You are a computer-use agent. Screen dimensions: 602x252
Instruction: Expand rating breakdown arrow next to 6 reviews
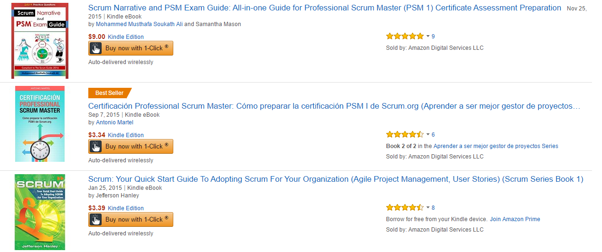coord(428,135)
